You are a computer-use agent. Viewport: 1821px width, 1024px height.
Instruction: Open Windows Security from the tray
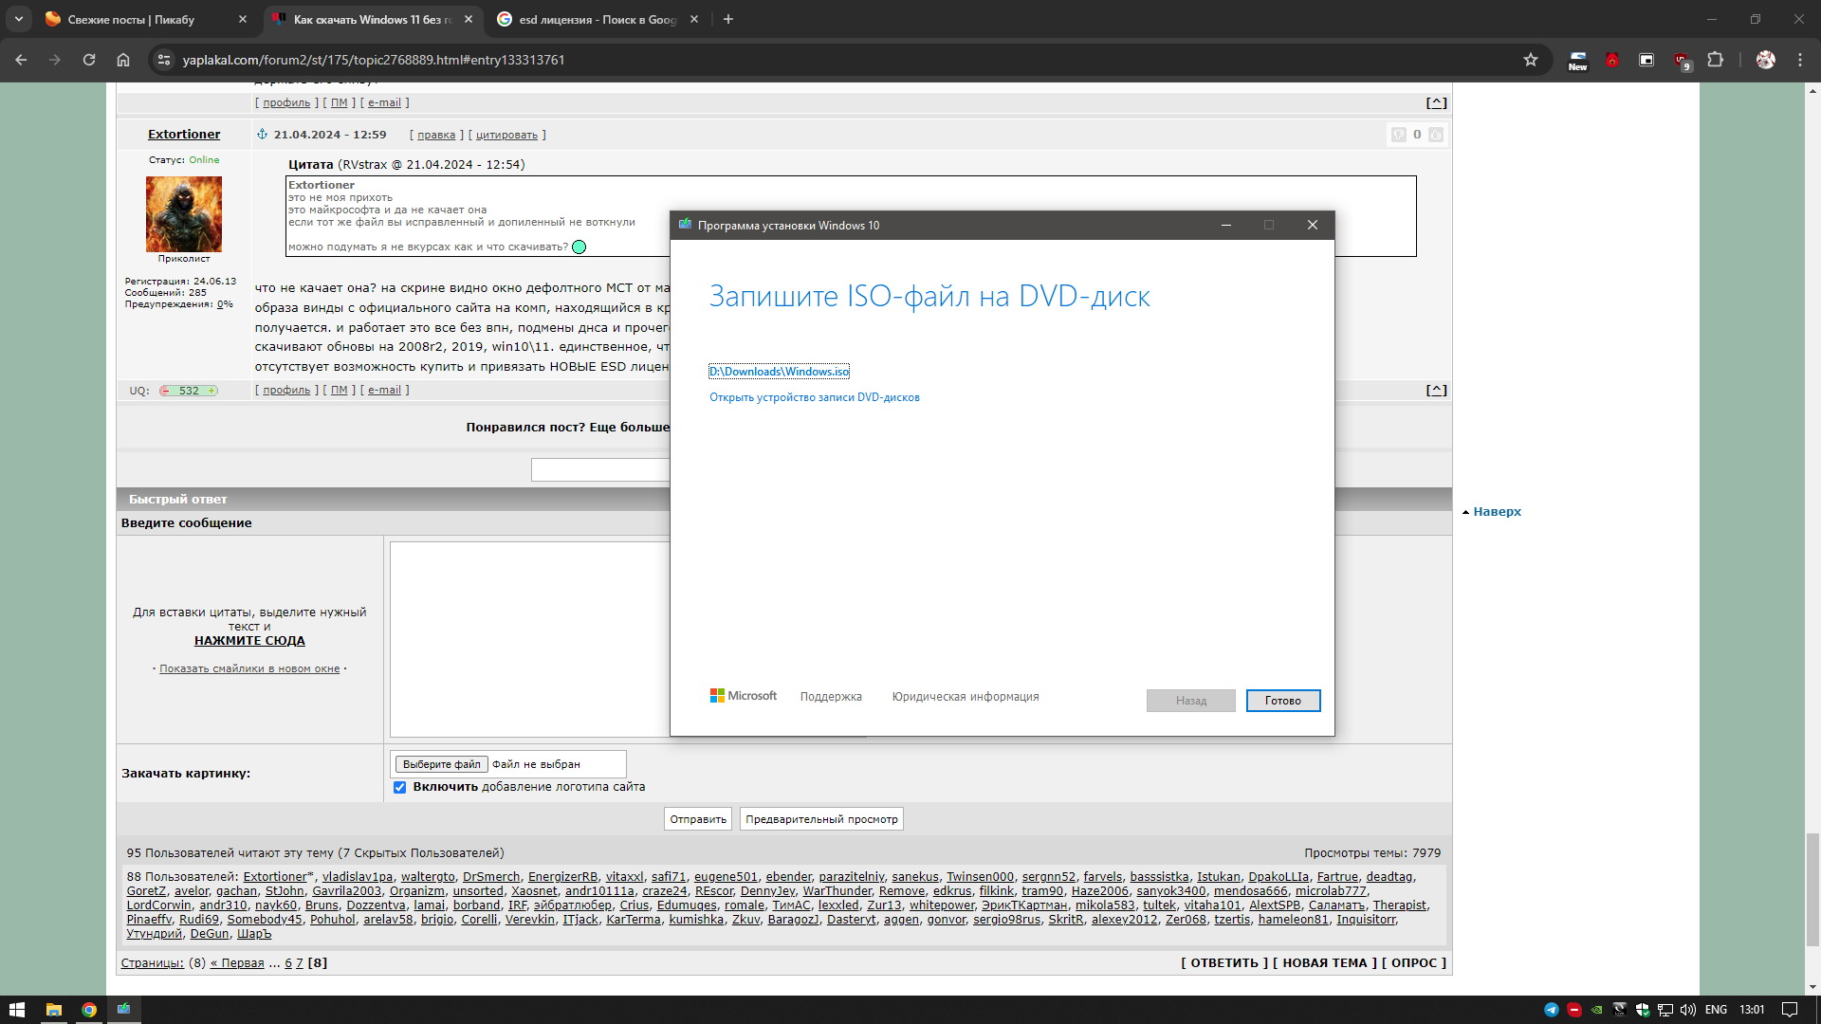click(x=1643, y=1010)
